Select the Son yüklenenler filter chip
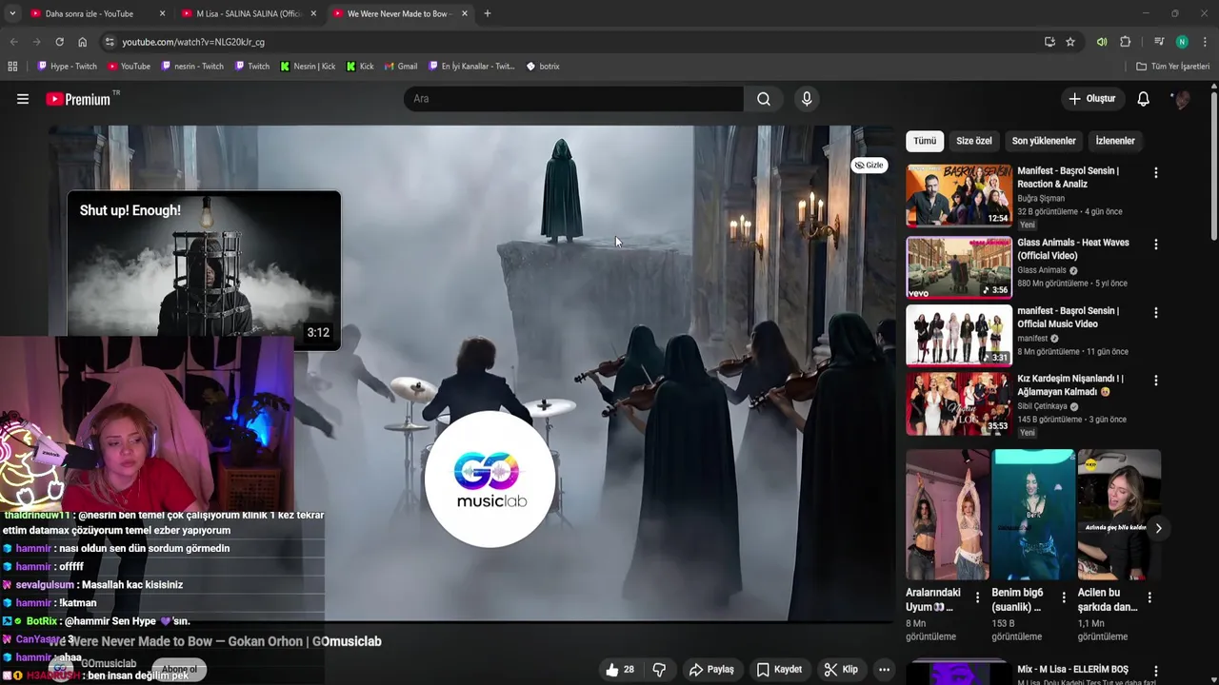The image size is (1219, 685). pos(1044,141)
